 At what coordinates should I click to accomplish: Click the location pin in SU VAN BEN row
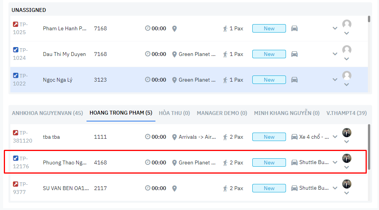(174, 188)
